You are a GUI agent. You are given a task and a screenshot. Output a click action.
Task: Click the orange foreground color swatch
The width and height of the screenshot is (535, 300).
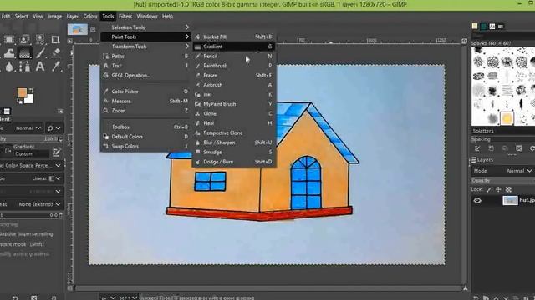pos(22,92)
